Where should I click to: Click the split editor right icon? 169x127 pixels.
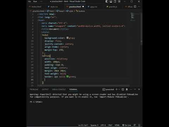point(135,6)
